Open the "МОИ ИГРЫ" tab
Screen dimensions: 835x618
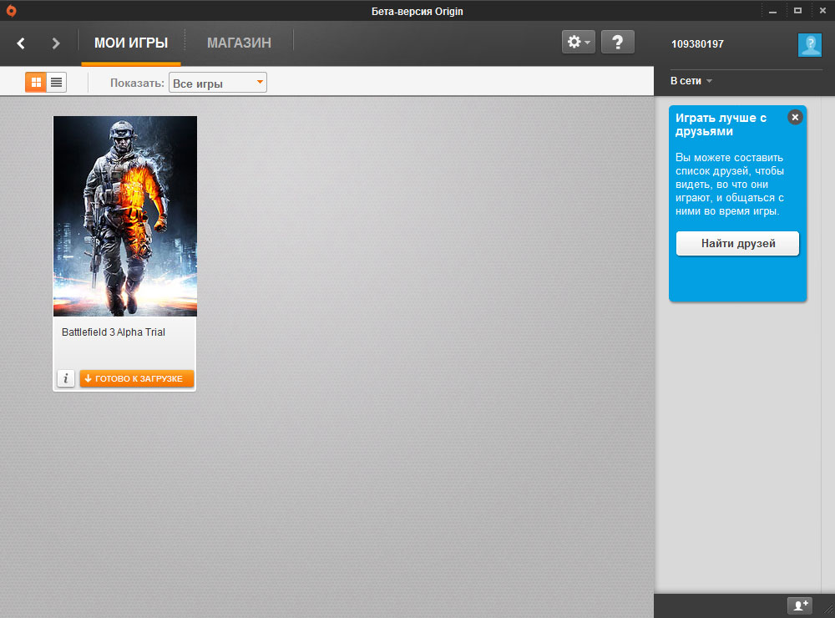click(x=131, y=43)
